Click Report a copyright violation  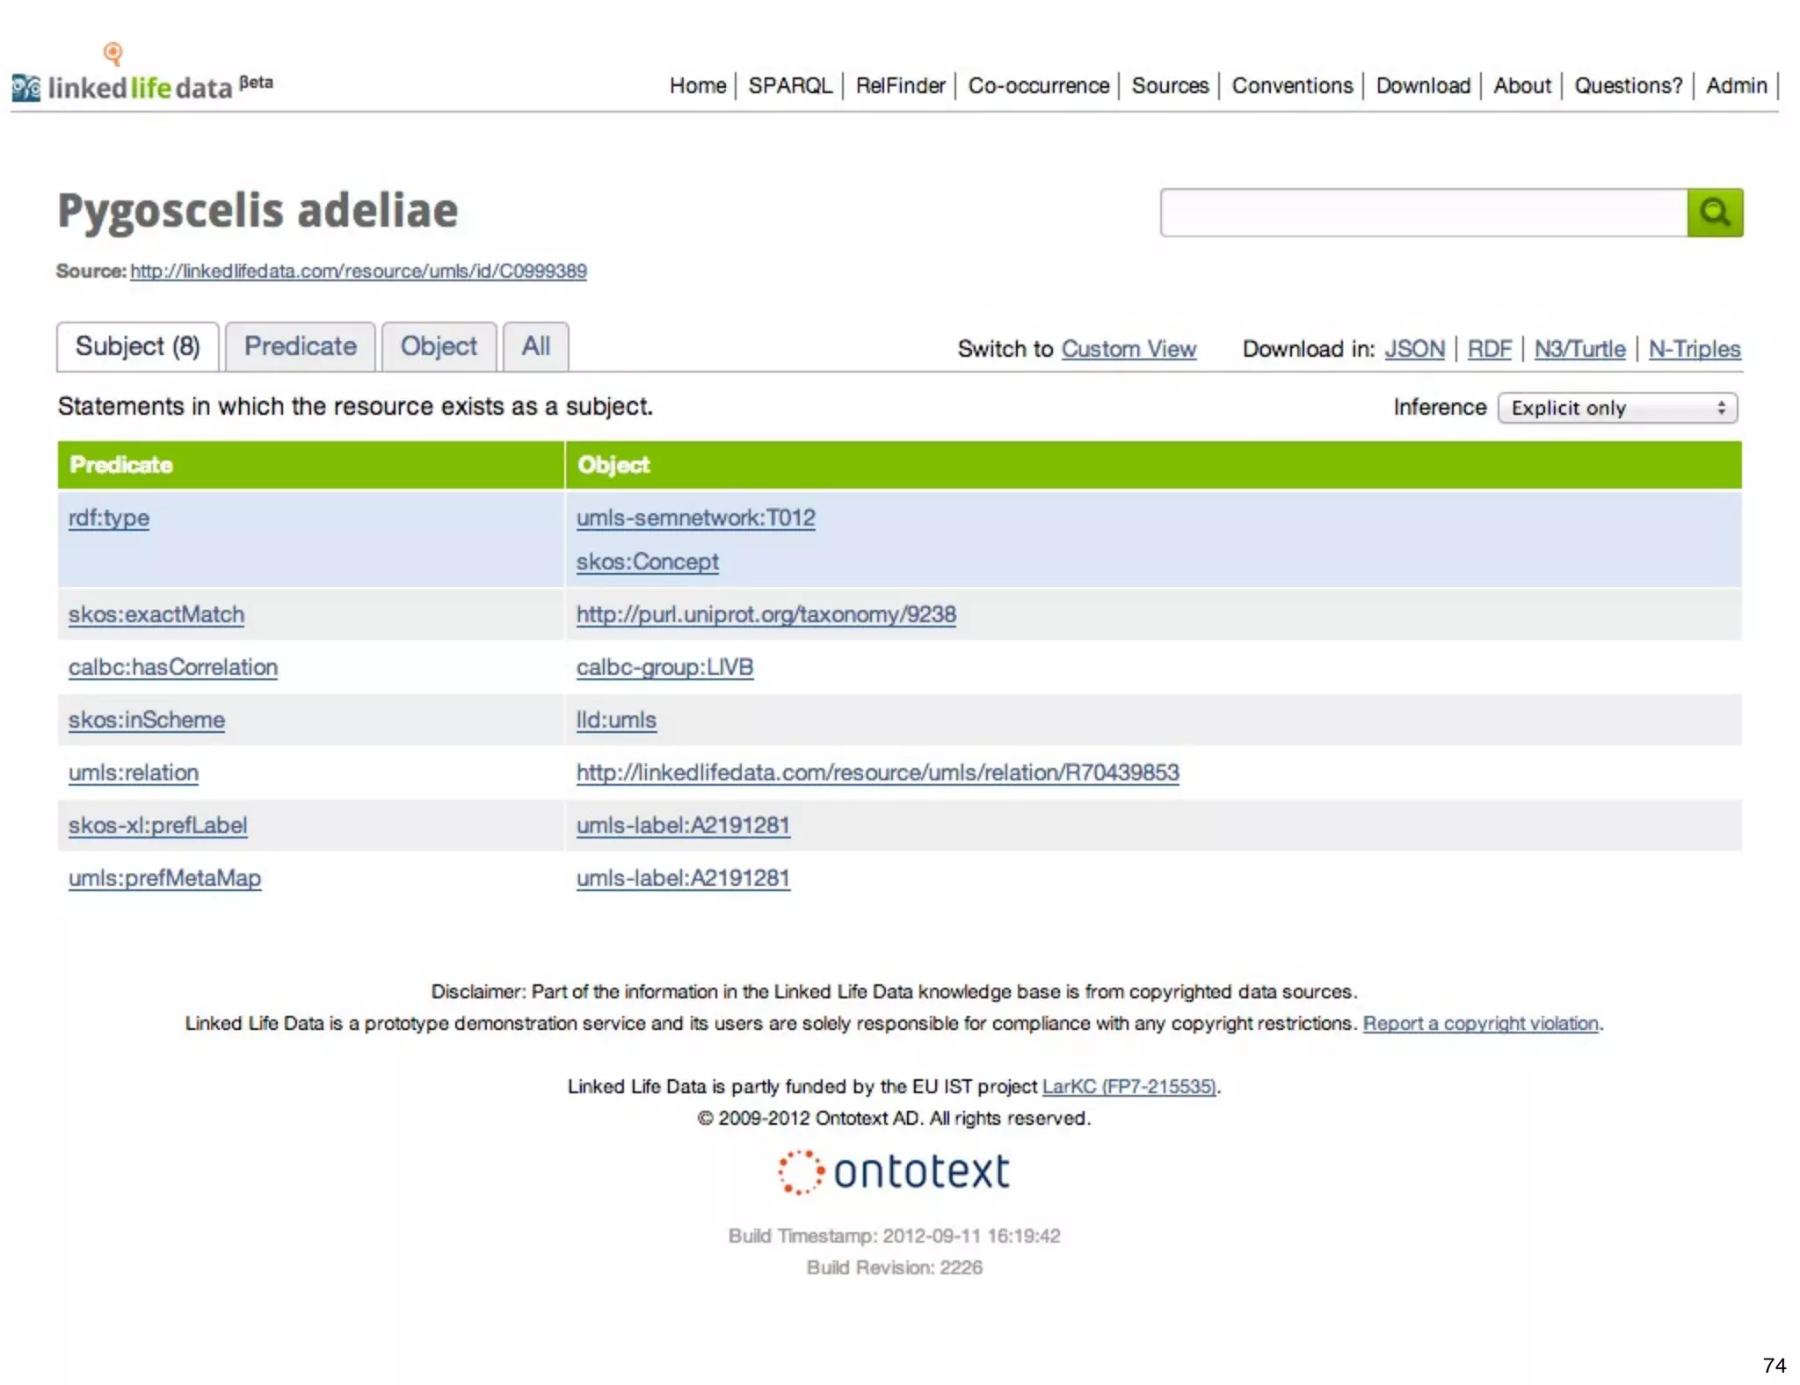click(1480, 1024)
